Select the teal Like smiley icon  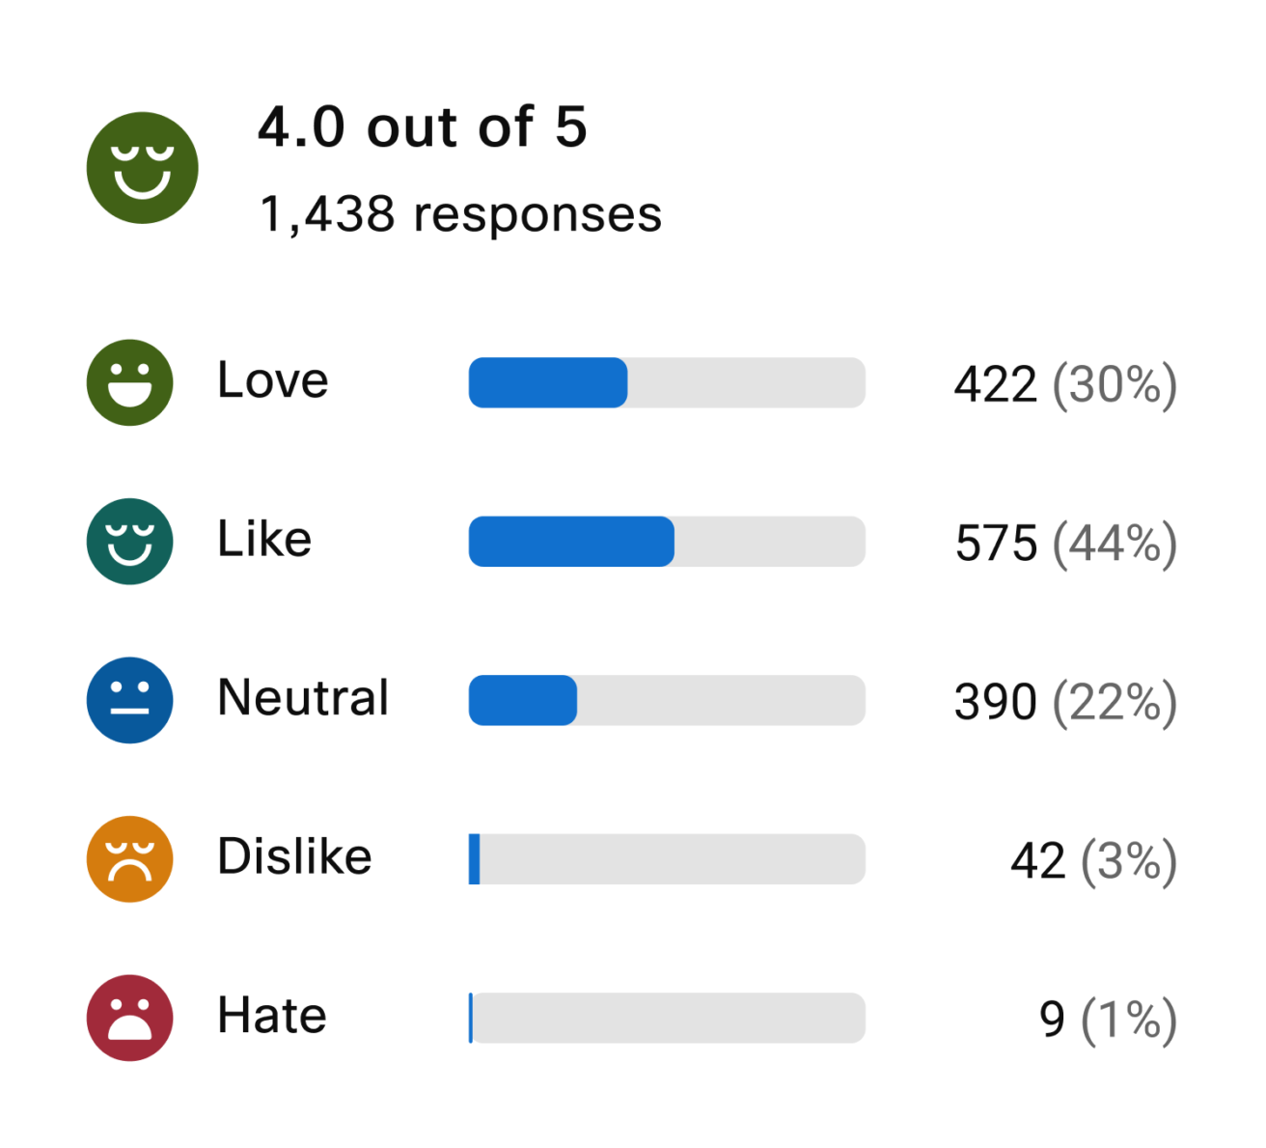129,542
